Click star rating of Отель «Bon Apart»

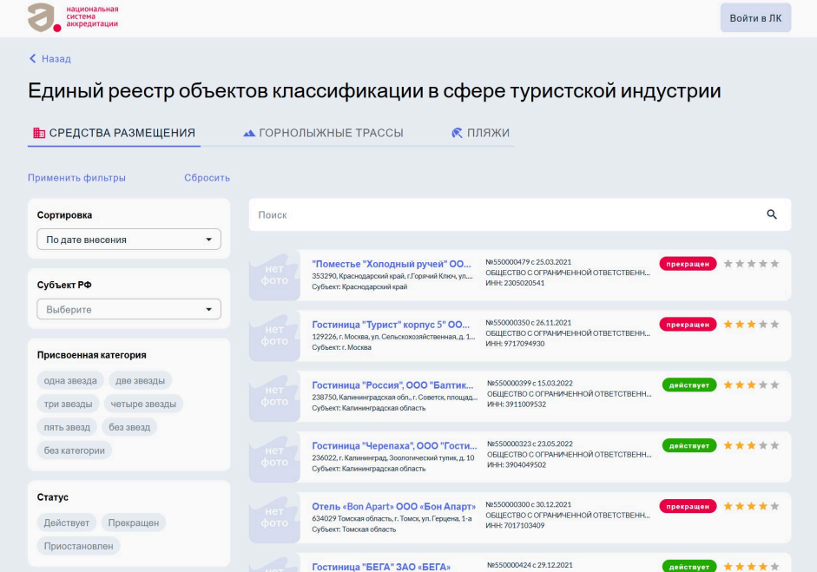click(751, 506)
